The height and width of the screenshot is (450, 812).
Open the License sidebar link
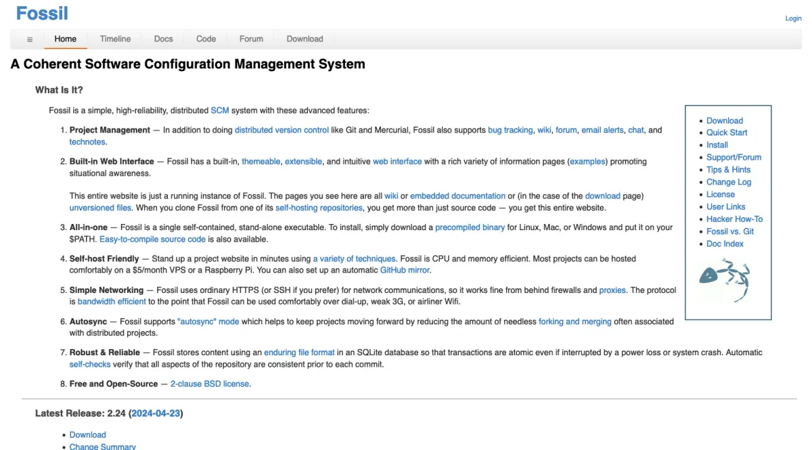tap(721, 194)
